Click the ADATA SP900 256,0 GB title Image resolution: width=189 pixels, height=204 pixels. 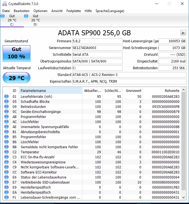click(x=95, y=33)
